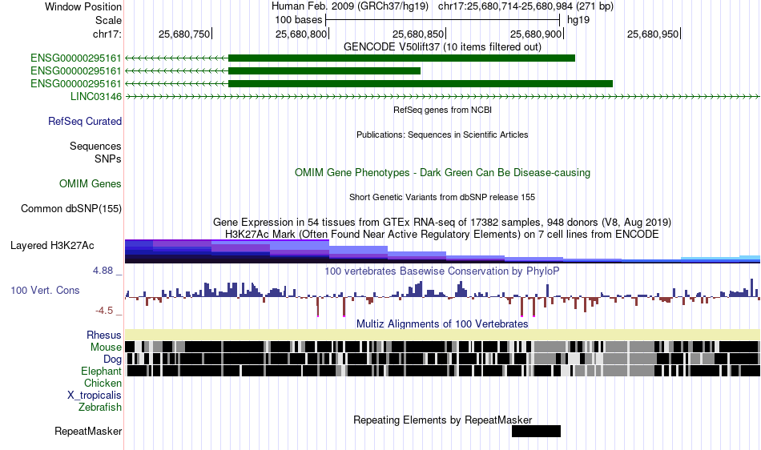761x450 pixels.
Task: Click the PhyloP conservation bar graph
Action: click(x=443, y=297)
